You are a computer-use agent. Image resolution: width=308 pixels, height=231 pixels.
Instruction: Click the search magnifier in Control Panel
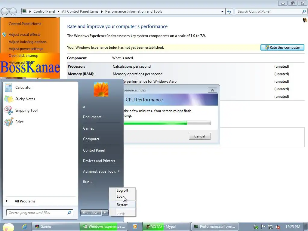coord(304,12)
